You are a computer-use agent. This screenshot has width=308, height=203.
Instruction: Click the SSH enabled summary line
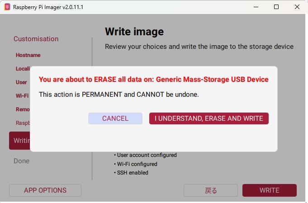pyautogui.click(x=131, y=173)
